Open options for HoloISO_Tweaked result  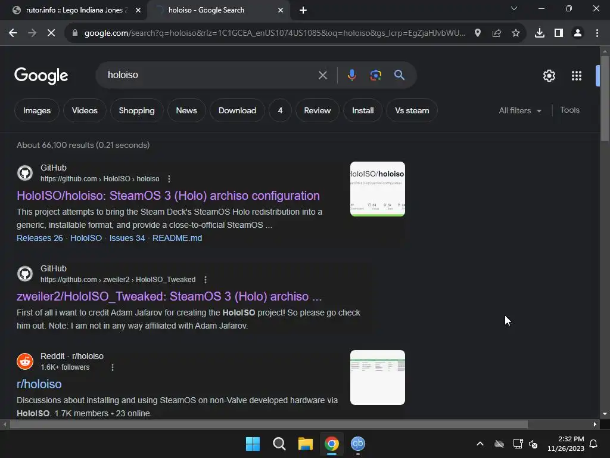point(206,280)
